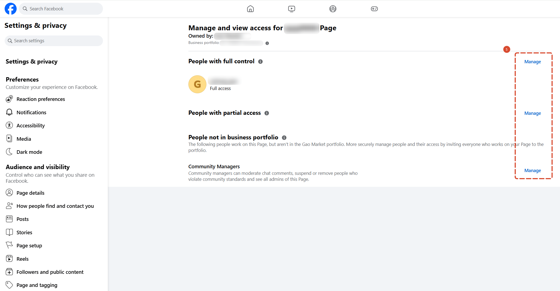560x291 pixels.
Task: Open the Gaming icon in top bar
Action: coord(374,9)
